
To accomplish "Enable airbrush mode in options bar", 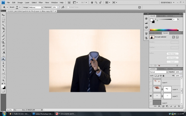I will (x=63, y=7).
